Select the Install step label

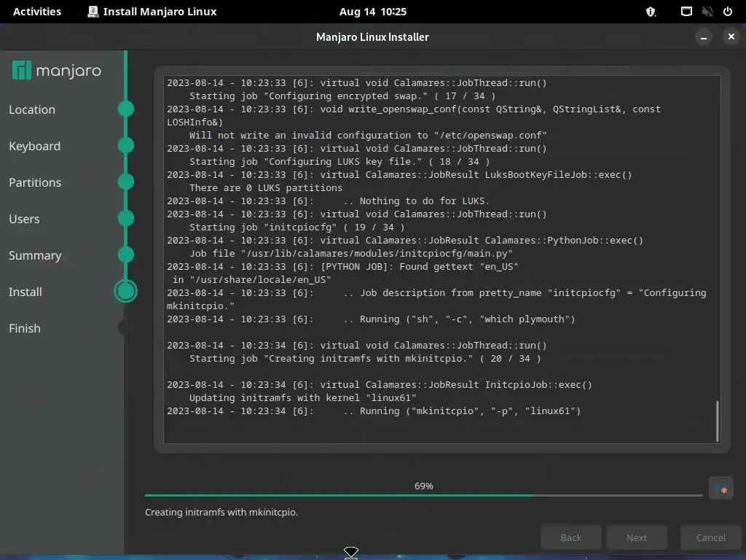pyautogui.click(x=25, y=292)
